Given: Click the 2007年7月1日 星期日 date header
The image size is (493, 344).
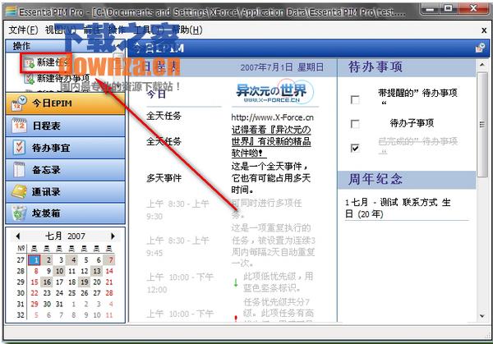Looking at the screenshot, I should point(282,67).
